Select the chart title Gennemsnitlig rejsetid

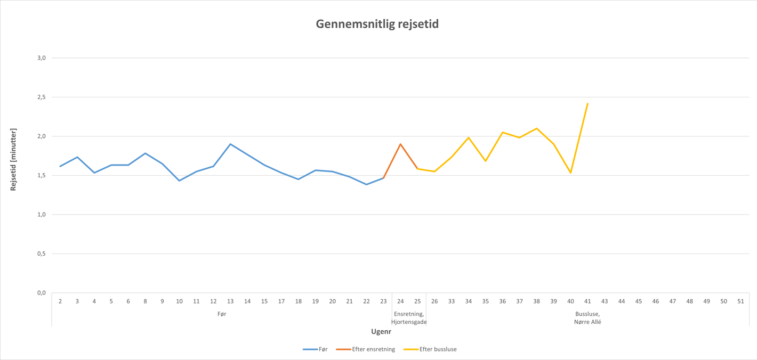377,24
